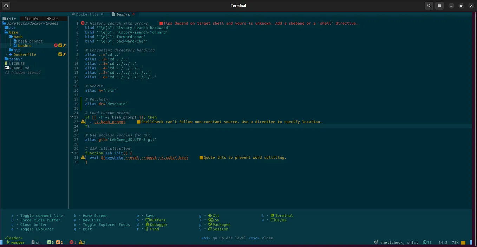Viewport: 477px width, 247px height.
Task: Click the master git branch indicator
Action: (15, 242)
